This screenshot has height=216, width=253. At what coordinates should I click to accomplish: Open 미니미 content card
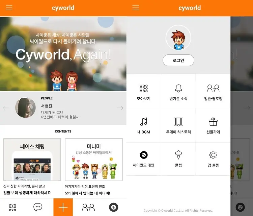tap(94, 160)
